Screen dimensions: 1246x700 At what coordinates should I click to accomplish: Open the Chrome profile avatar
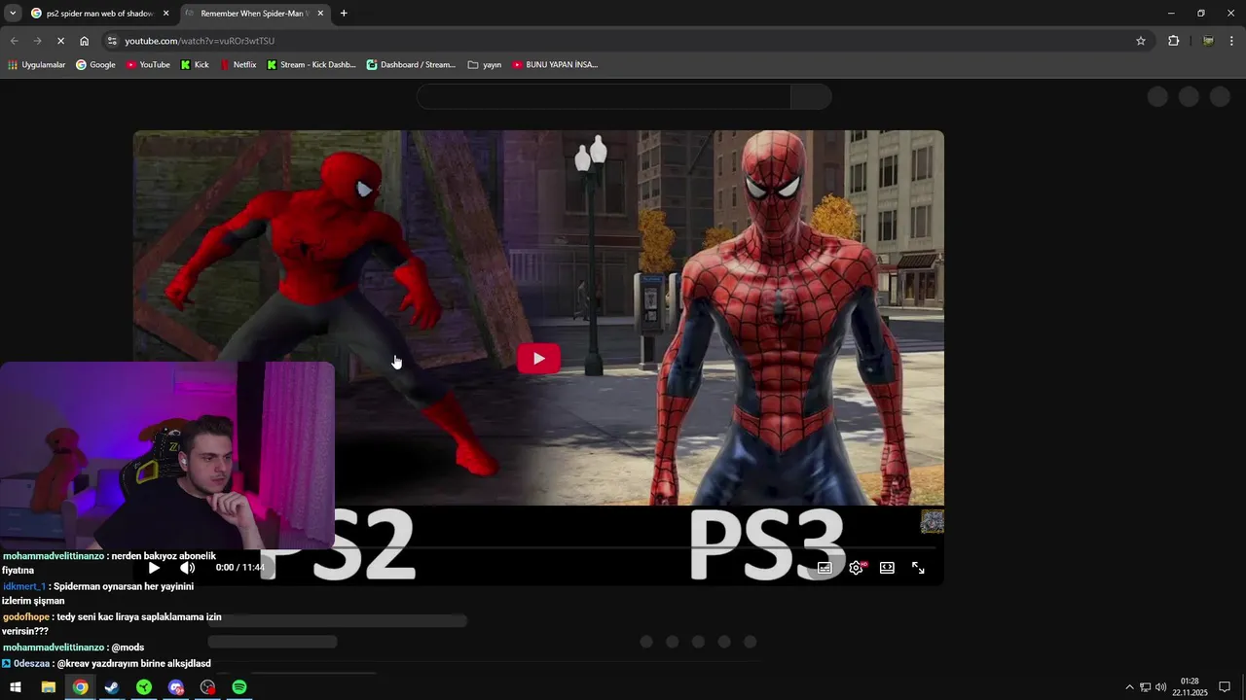[1208, 41]
